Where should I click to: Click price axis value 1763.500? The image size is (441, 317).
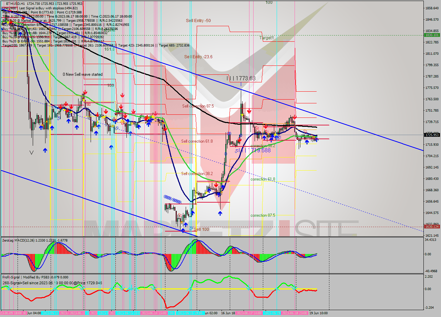click(432, 99)
